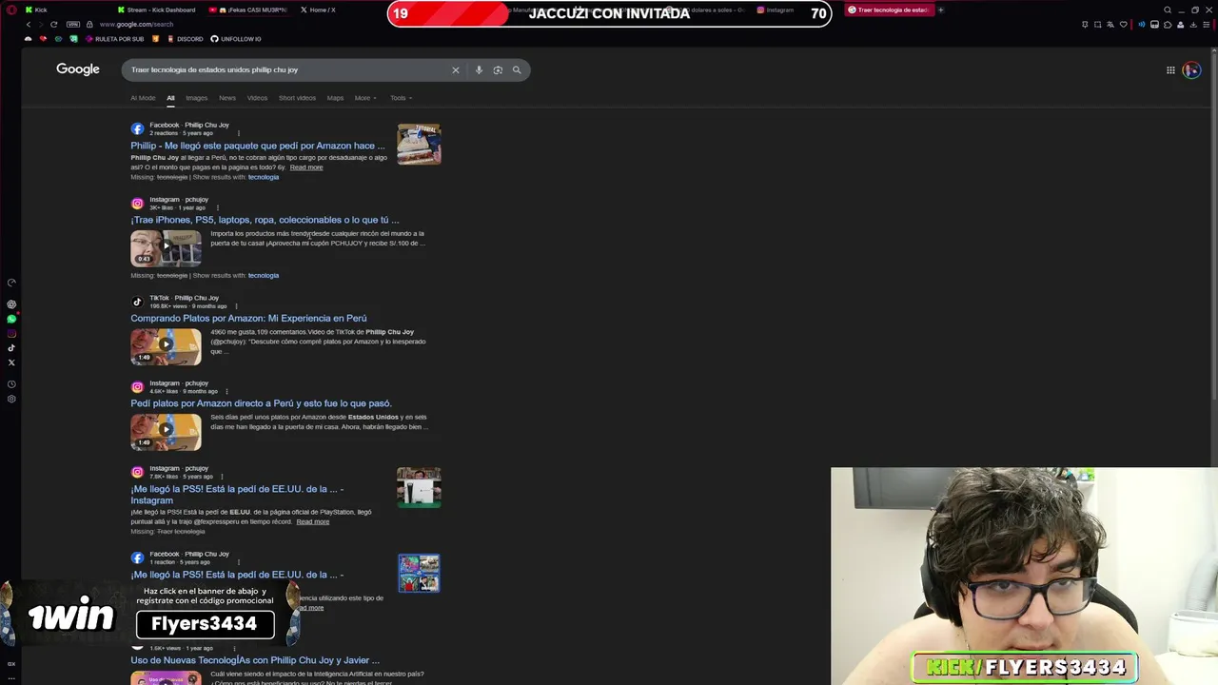Open Google Lens image search icon
Viewport: 1218px width, 685px height.
[498, 69]
